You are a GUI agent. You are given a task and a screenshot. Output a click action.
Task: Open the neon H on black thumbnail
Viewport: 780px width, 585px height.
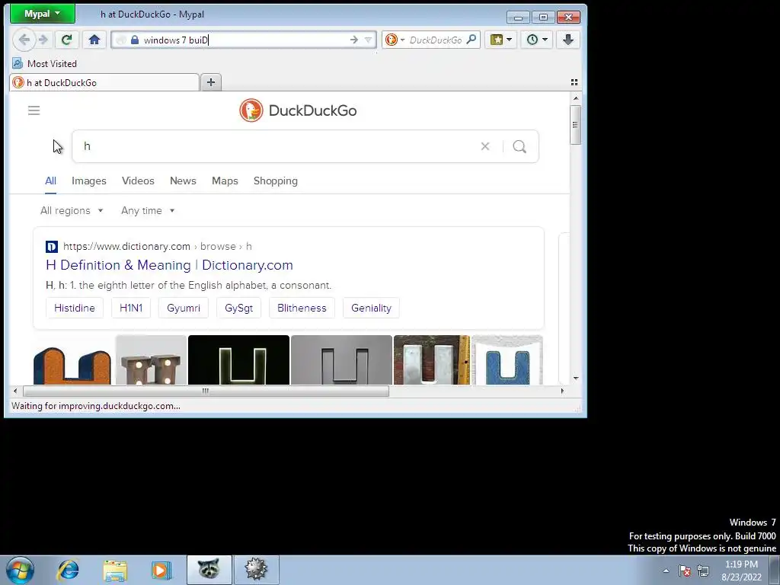[238, 360]
